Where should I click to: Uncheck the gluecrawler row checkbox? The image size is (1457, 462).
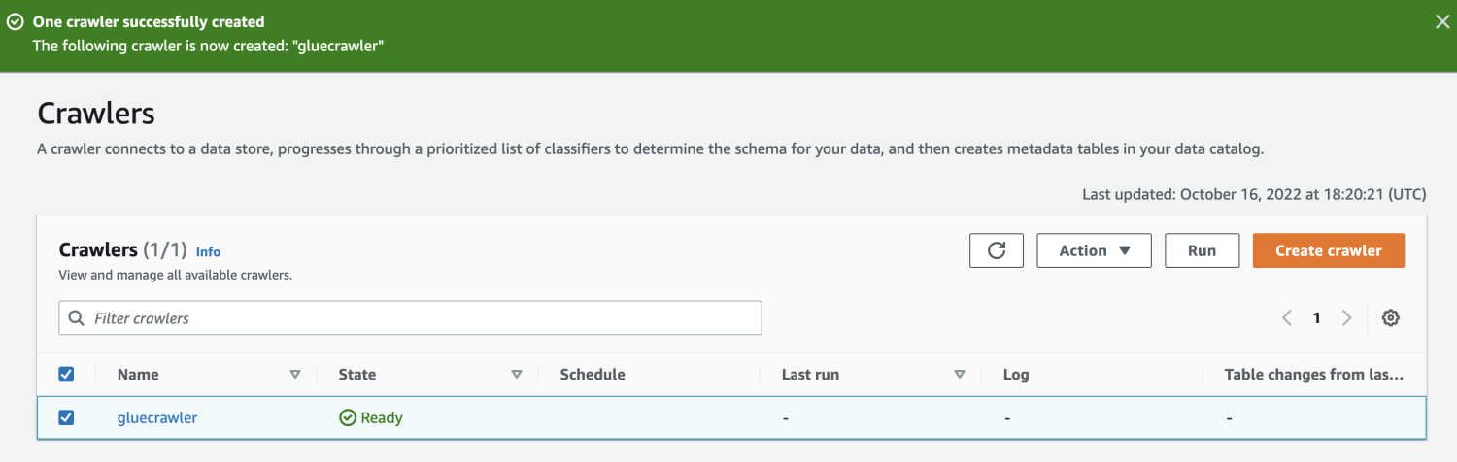coord(66,417)
